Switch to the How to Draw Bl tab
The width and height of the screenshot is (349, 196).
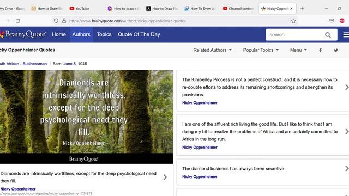click(x=47, y=9)
